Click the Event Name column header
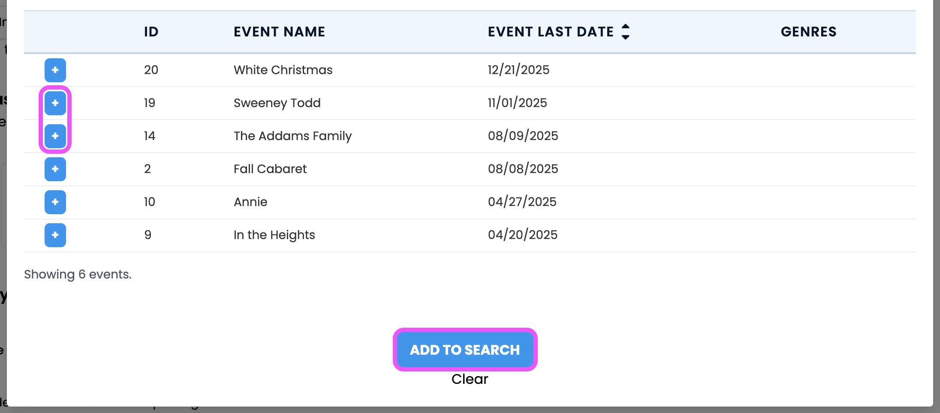 point(279,32)
